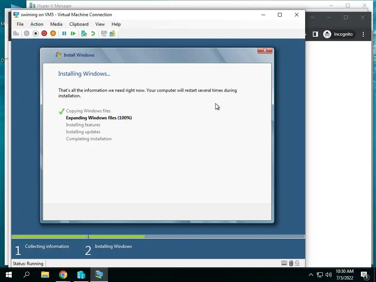Click the Install Windows flag logo
The image size is (376, 282).
click(58, 55)
